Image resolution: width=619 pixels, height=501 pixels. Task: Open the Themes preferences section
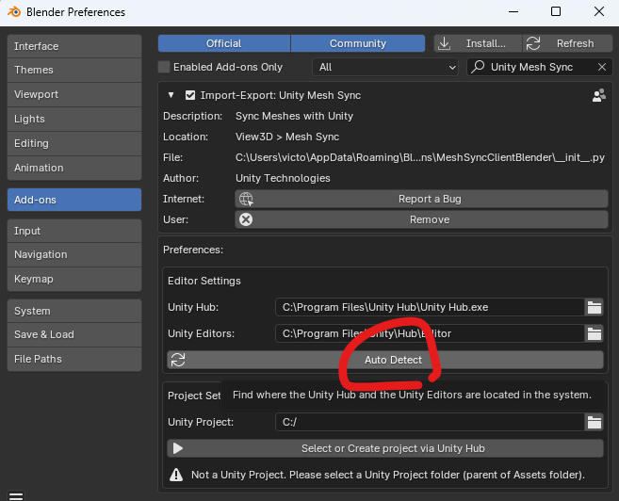pyautogui.click(x=74, y=71)
